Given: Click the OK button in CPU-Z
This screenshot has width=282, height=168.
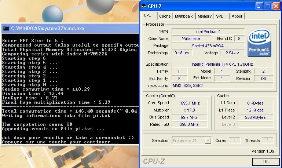Looking at the screenshot, I should click(266, 162).
